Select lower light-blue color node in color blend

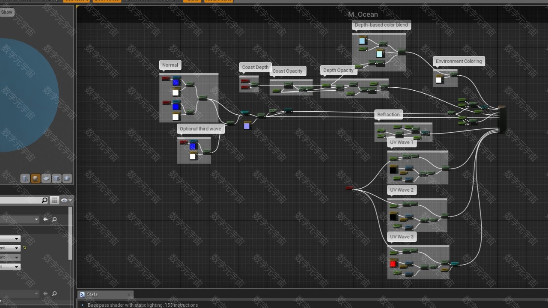[380, 53]
